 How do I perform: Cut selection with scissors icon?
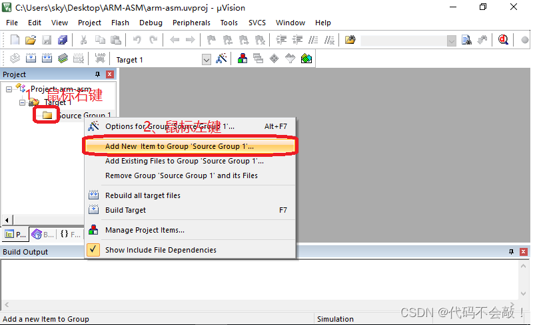(84, 40)
